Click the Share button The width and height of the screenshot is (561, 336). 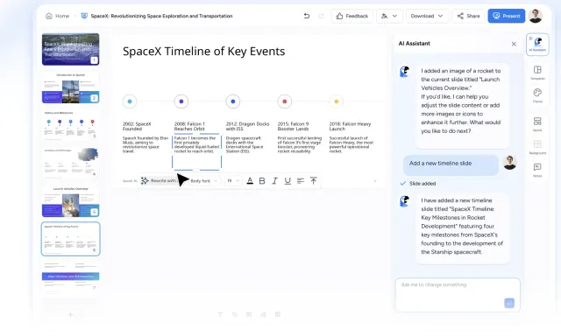click(468, 16)
